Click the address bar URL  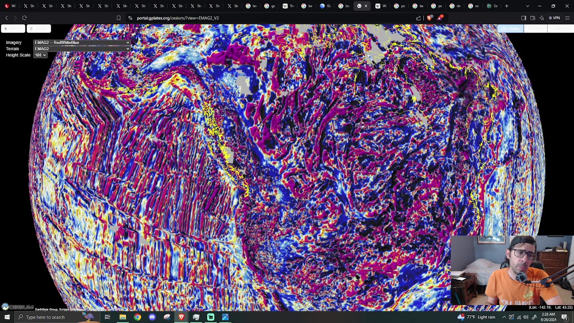click(x=178, y=18)
